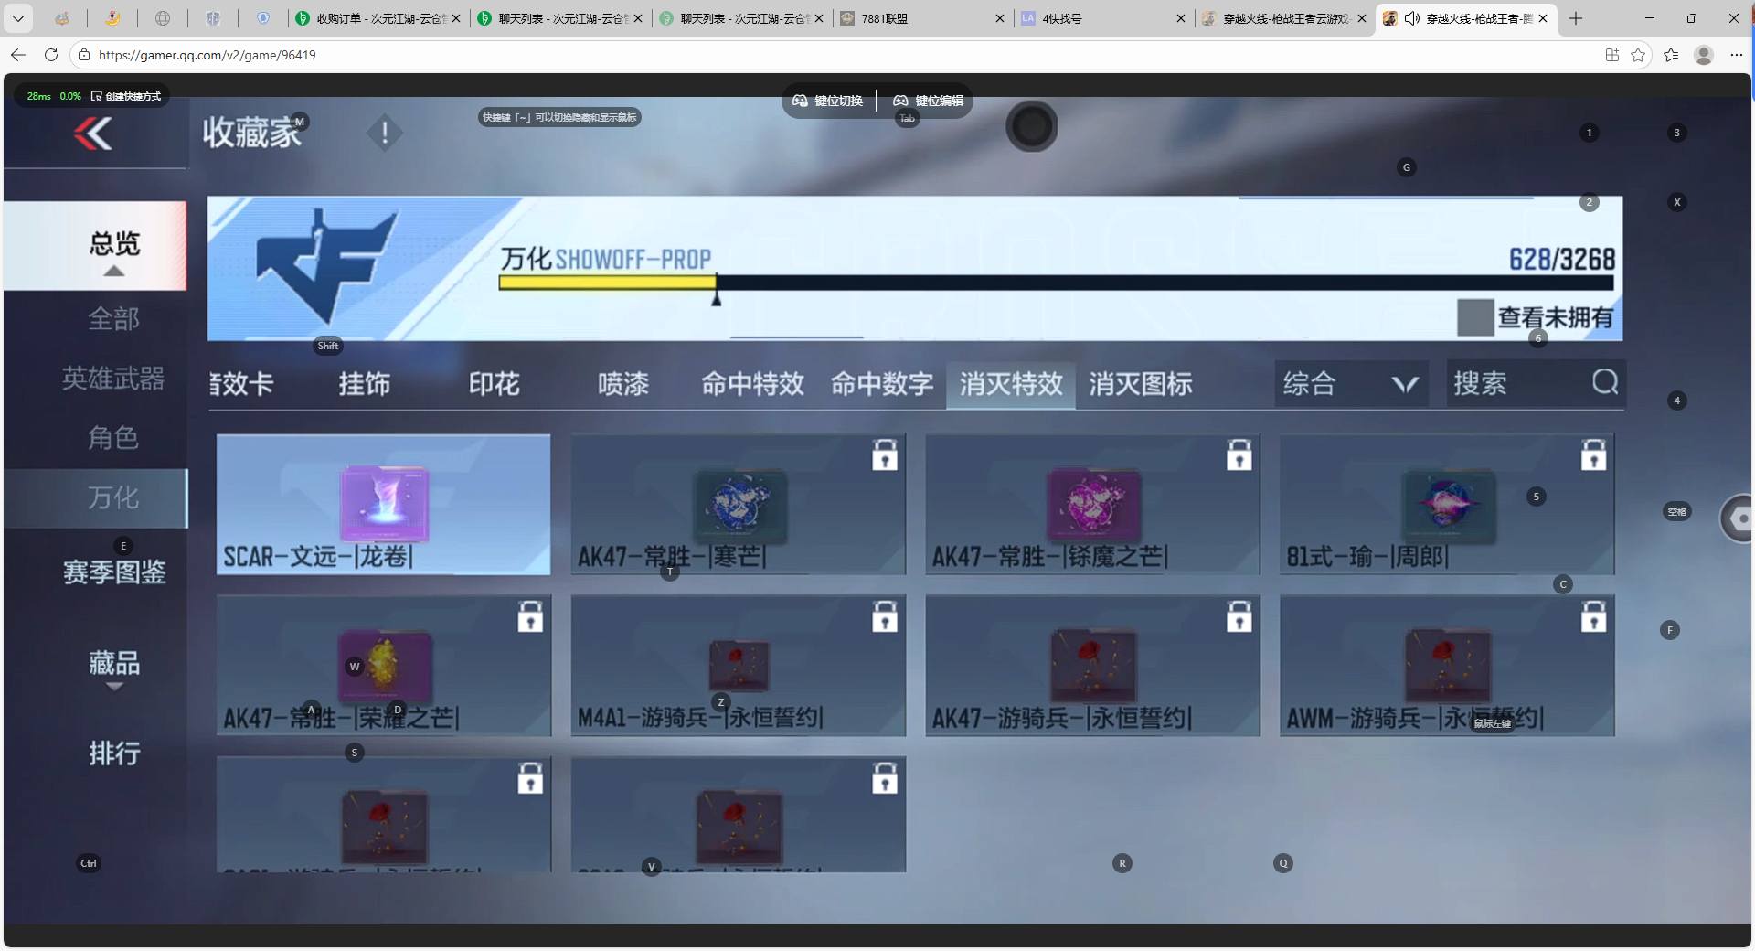The width and height of the screenshot is (1755, 951).
Task: Expand the 综合 sort dropdown
Action: (x=1405, y=384)
